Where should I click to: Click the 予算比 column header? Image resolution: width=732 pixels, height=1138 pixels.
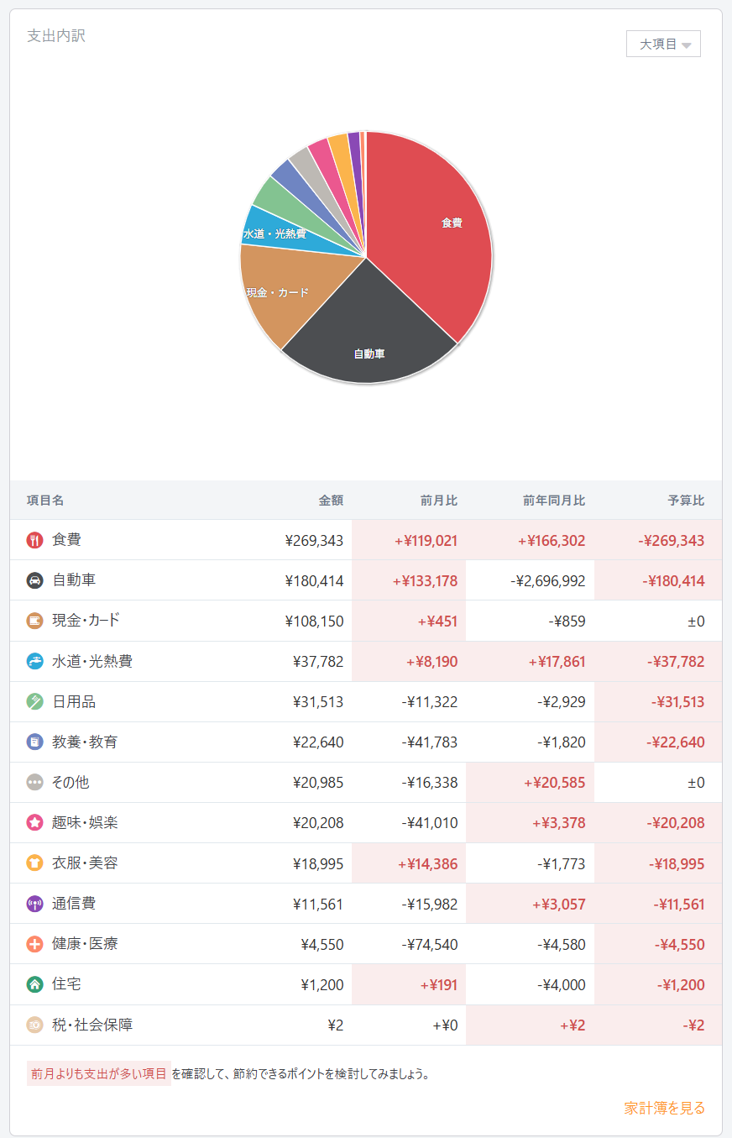coord(686,501)
